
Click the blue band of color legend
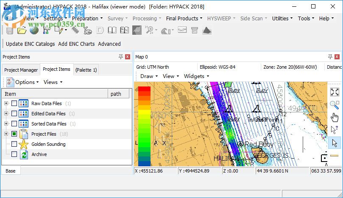[144, 163]
